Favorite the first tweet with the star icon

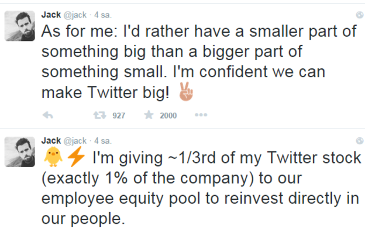point(149,115)
